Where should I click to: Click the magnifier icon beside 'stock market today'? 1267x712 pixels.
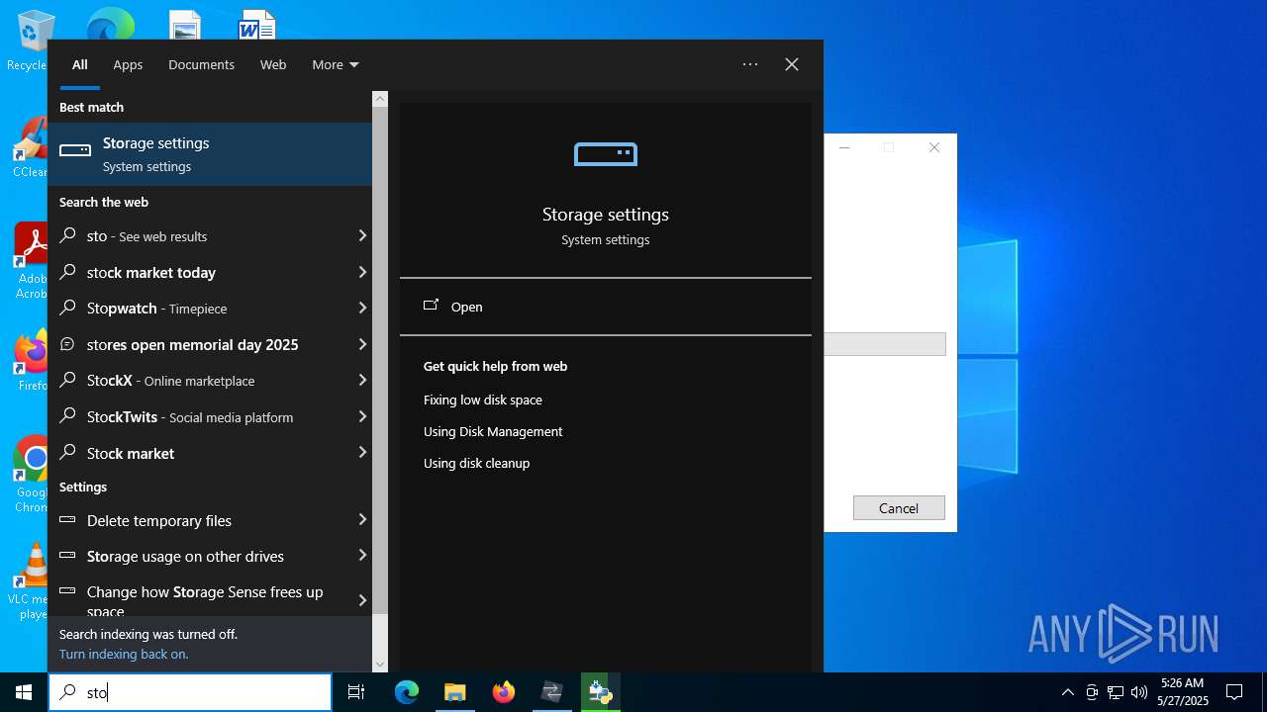[68, 272]
